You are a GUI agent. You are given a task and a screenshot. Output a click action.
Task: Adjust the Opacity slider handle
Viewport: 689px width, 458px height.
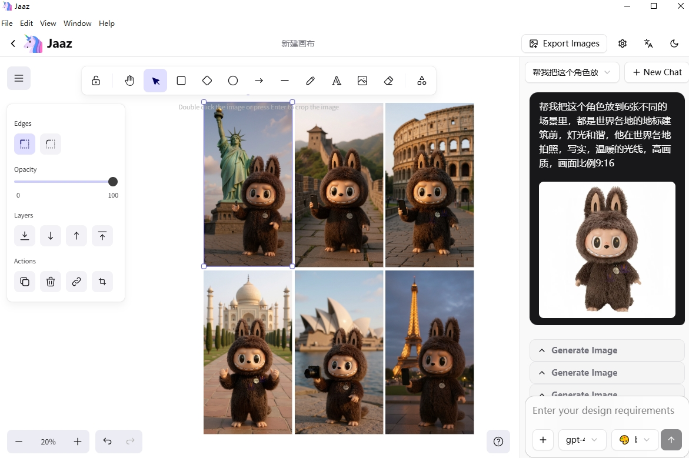point(113,182)
